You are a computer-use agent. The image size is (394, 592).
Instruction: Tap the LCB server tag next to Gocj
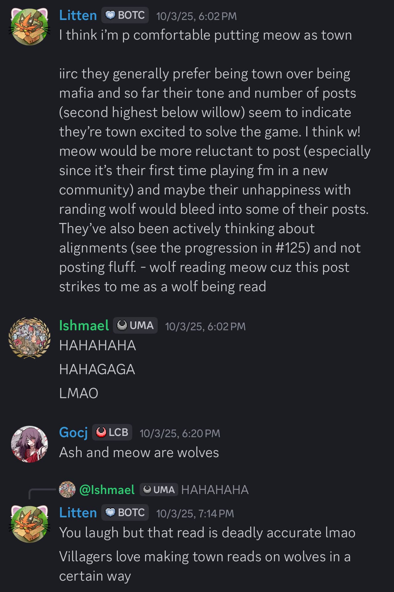[x=112, y=432]
